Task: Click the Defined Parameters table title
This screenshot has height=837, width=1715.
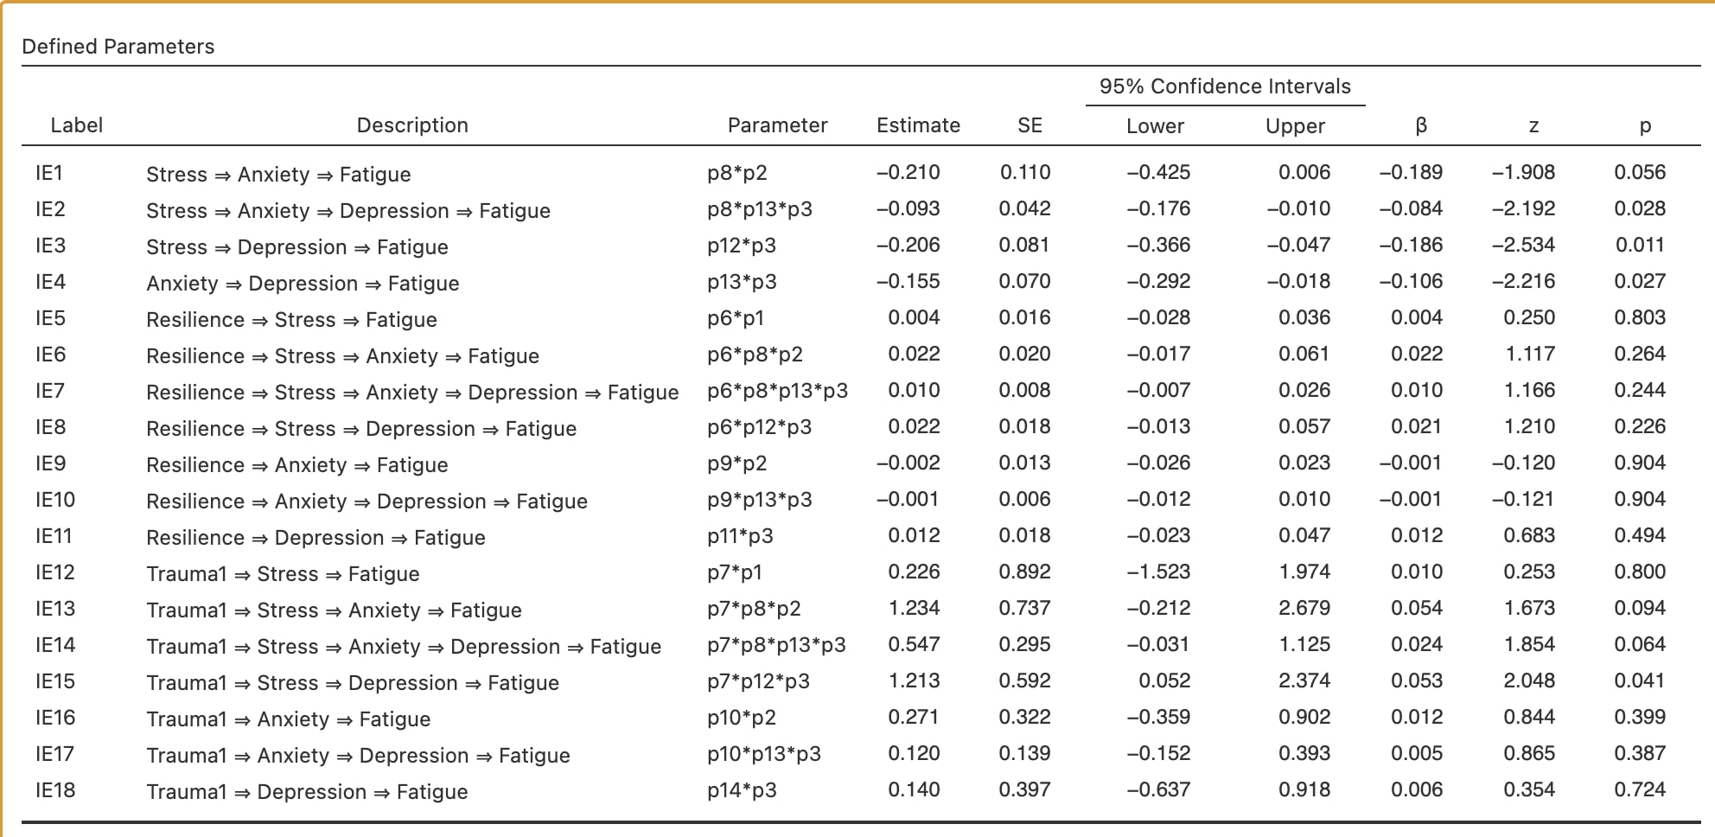Action: (x=118, y=47)
